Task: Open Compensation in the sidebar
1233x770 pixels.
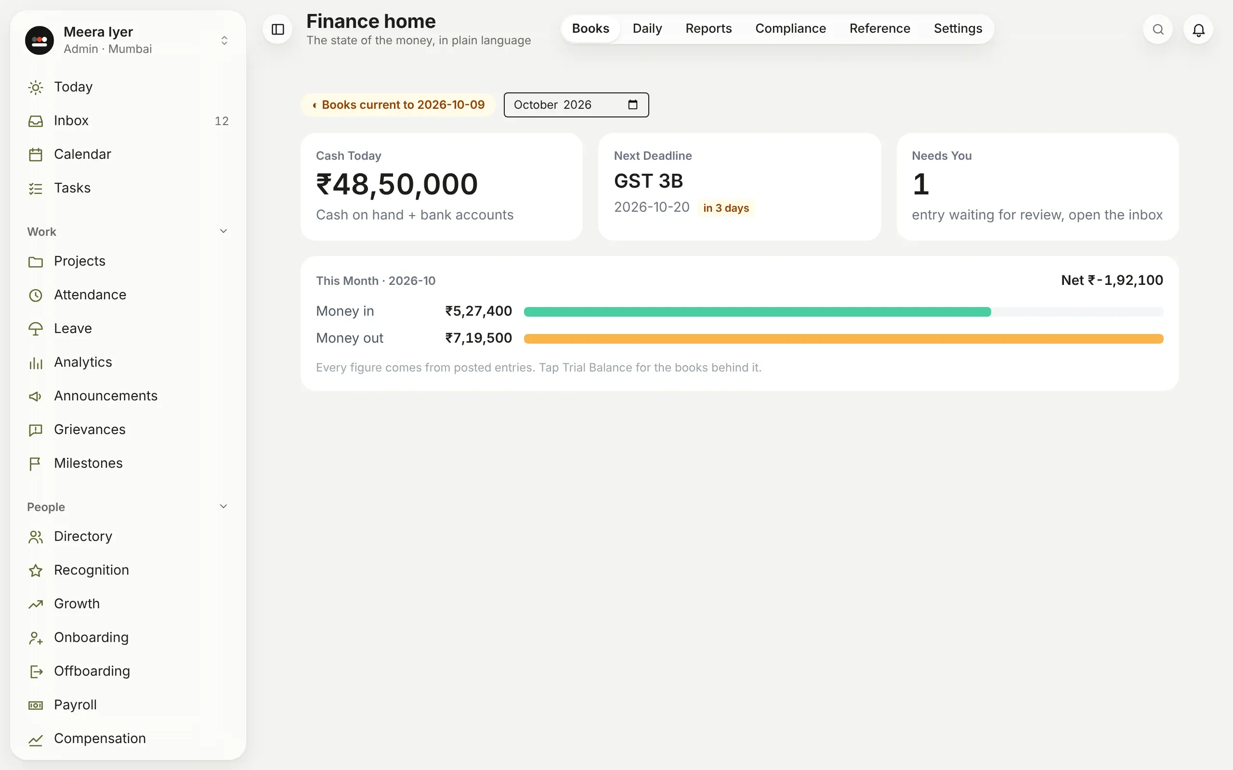Action: 128,738
